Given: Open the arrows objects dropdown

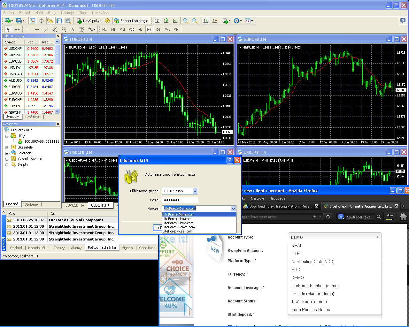Looking at the screenshot, I should [92, 29].
